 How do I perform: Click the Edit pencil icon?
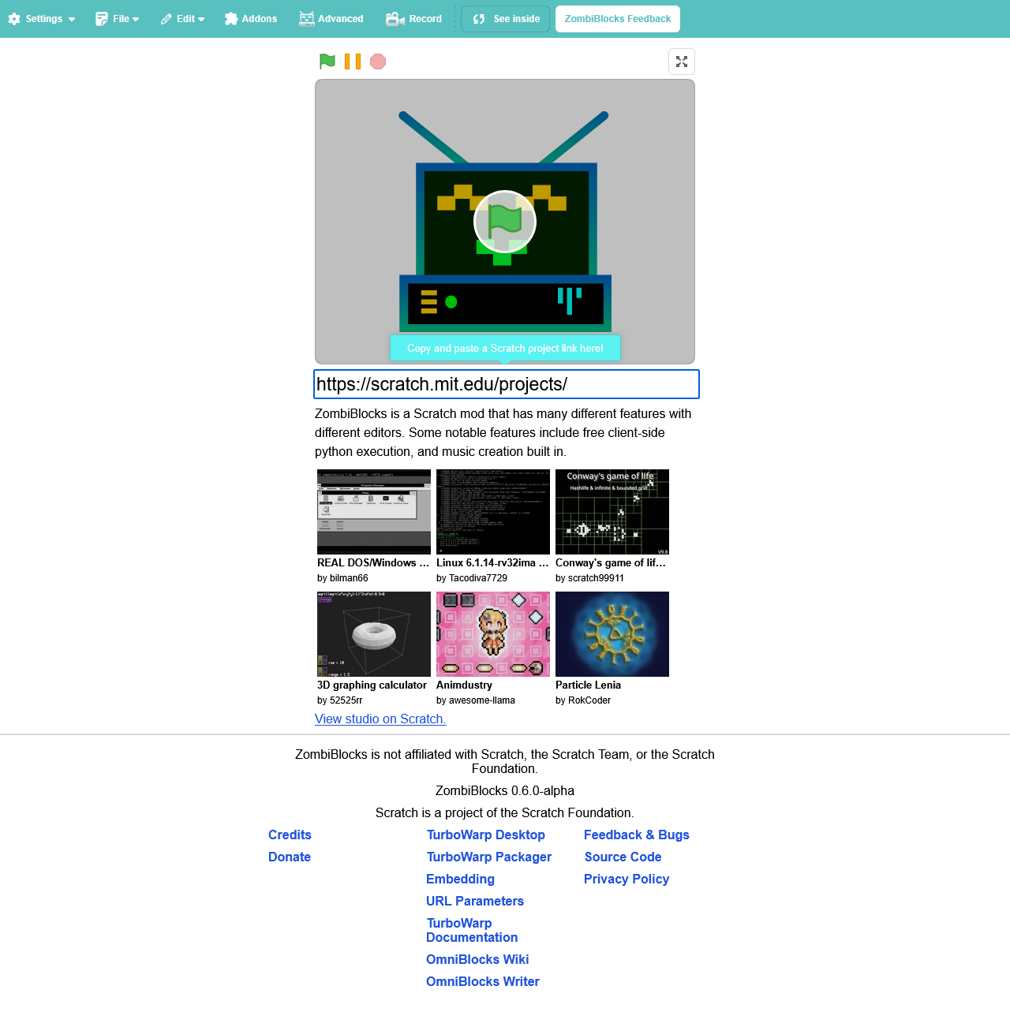pyautogui.click(x=166, y=19)
